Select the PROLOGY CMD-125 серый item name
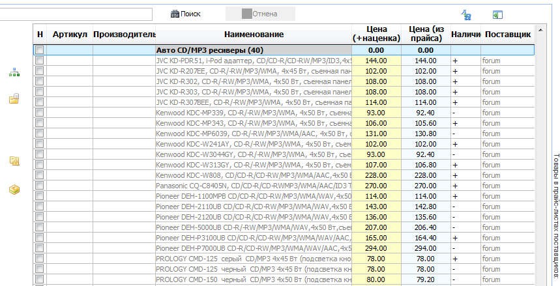560x286 pixels. [x=254, y=259]
